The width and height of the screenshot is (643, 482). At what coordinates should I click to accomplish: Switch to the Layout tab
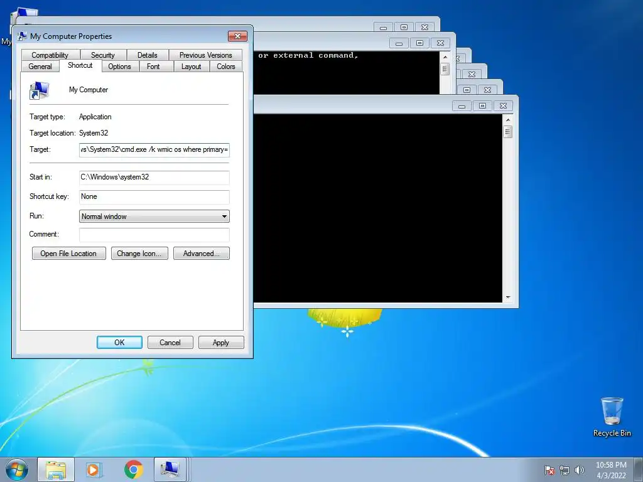(191, 67)
